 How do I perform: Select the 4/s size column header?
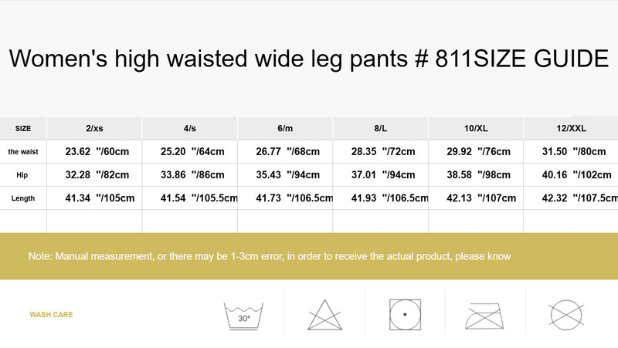189,129
